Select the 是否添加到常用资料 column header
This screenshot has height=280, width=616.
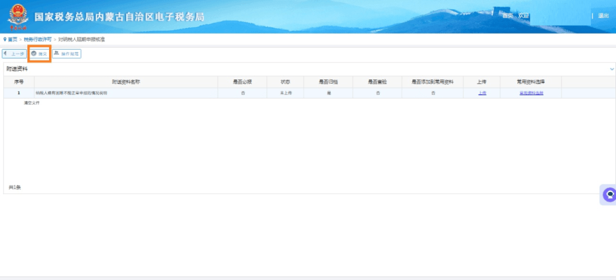point(432,82)
